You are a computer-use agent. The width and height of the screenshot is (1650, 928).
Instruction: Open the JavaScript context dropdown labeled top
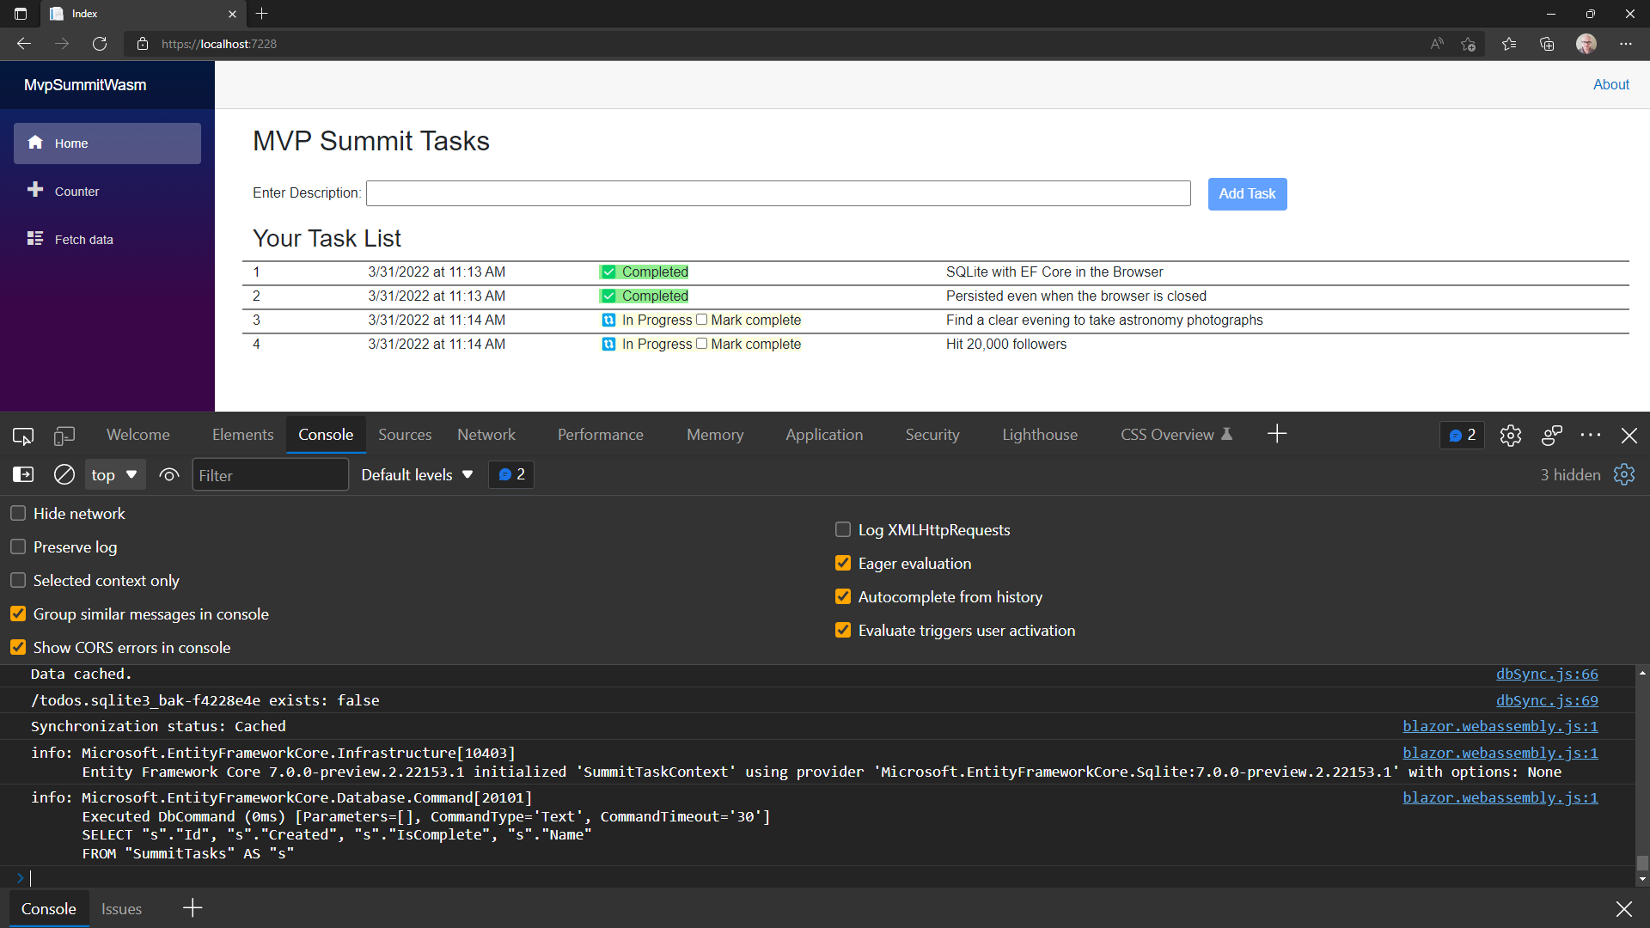[x=114, y=474]
